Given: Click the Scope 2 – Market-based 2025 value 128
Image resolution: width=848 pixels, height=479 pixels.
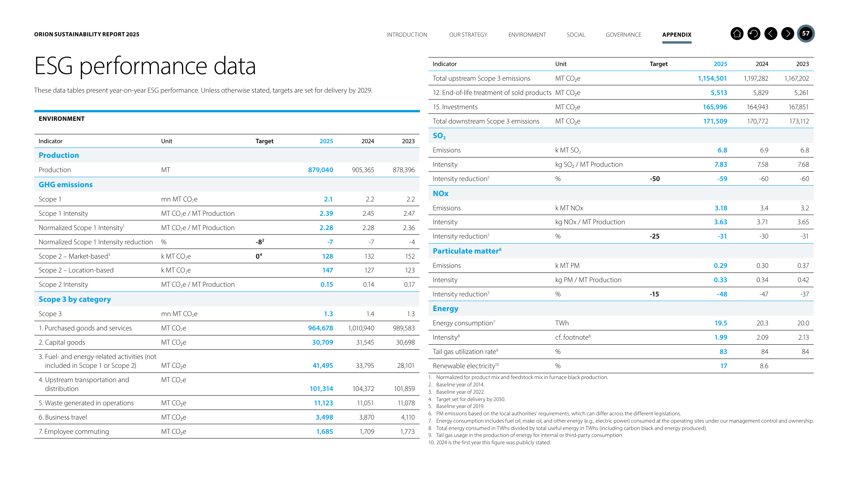Looking at the screenshot, I should (x=327, y=256).
